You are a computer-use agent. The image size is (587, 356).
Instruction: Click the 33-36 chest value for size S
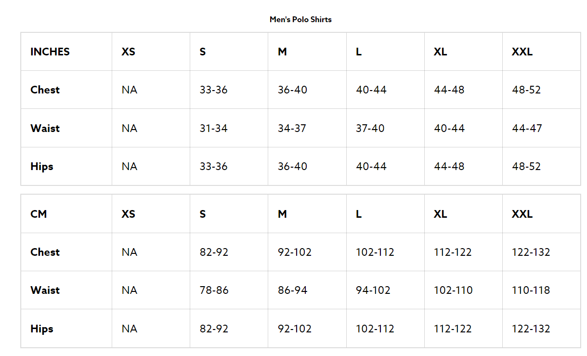(214, 90)
